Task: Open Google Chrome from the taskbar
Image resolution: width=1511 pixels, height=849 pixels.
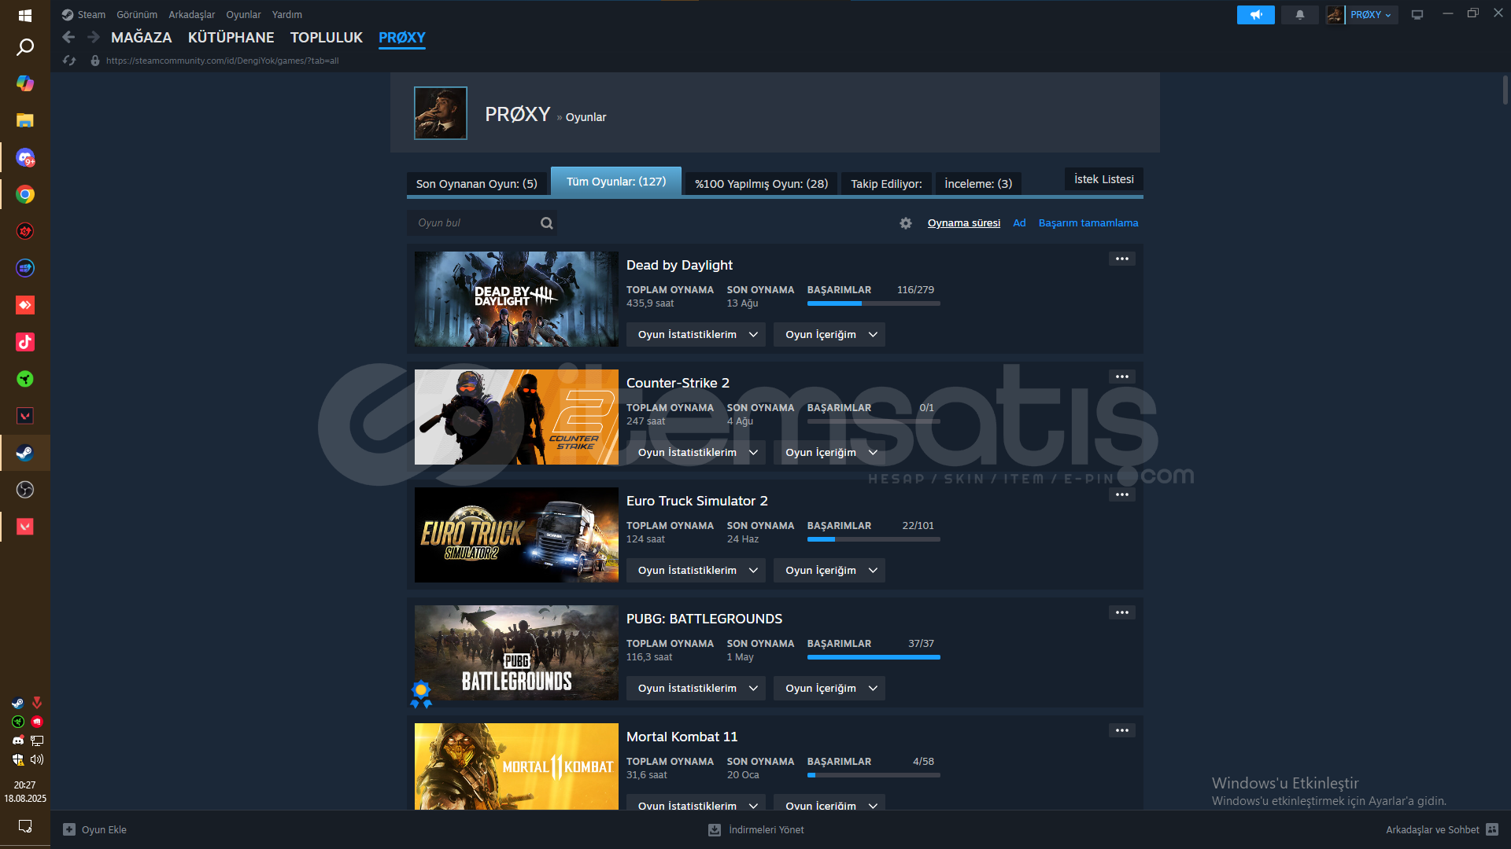Action: tap(25, 194)
